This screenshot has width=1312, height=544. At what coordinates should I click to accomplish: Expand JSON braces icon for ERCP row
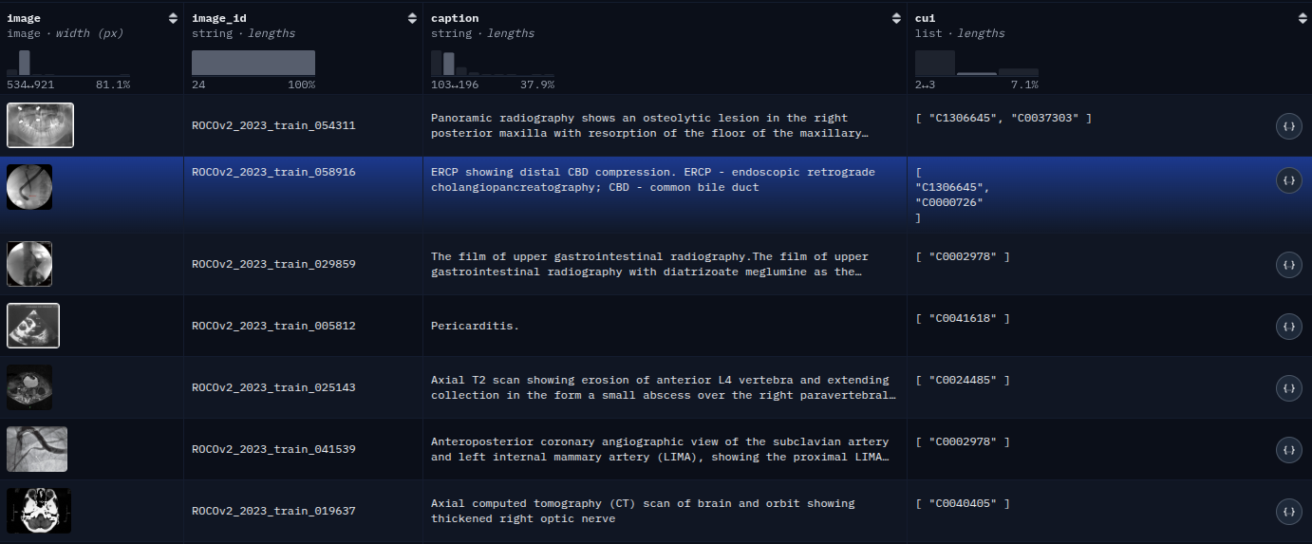(x=1288, y=179)
